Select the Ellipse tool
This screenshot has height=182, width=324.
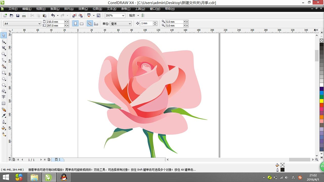[4, 79]
